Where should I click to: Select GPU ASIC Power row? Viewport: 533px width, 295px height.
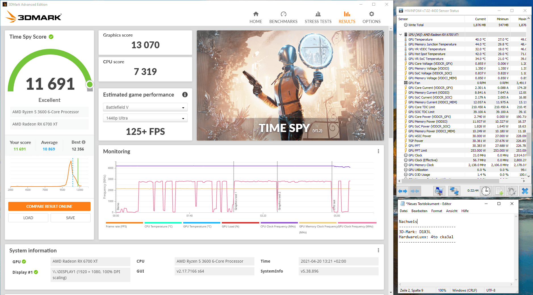[462, 136]
